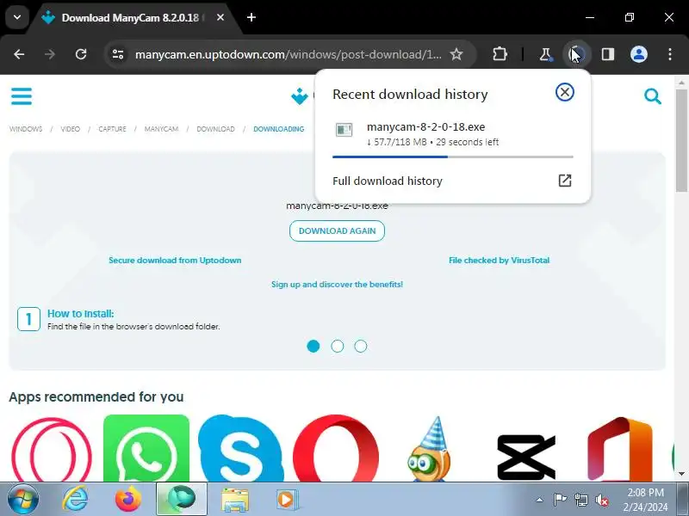
Task: Open the profile avatar menu
Action: [639, 54]
